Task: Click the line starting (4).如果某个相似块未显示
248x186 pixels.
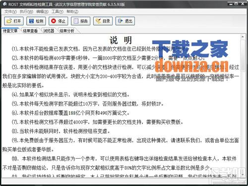Action: click(x=70, y=95)
